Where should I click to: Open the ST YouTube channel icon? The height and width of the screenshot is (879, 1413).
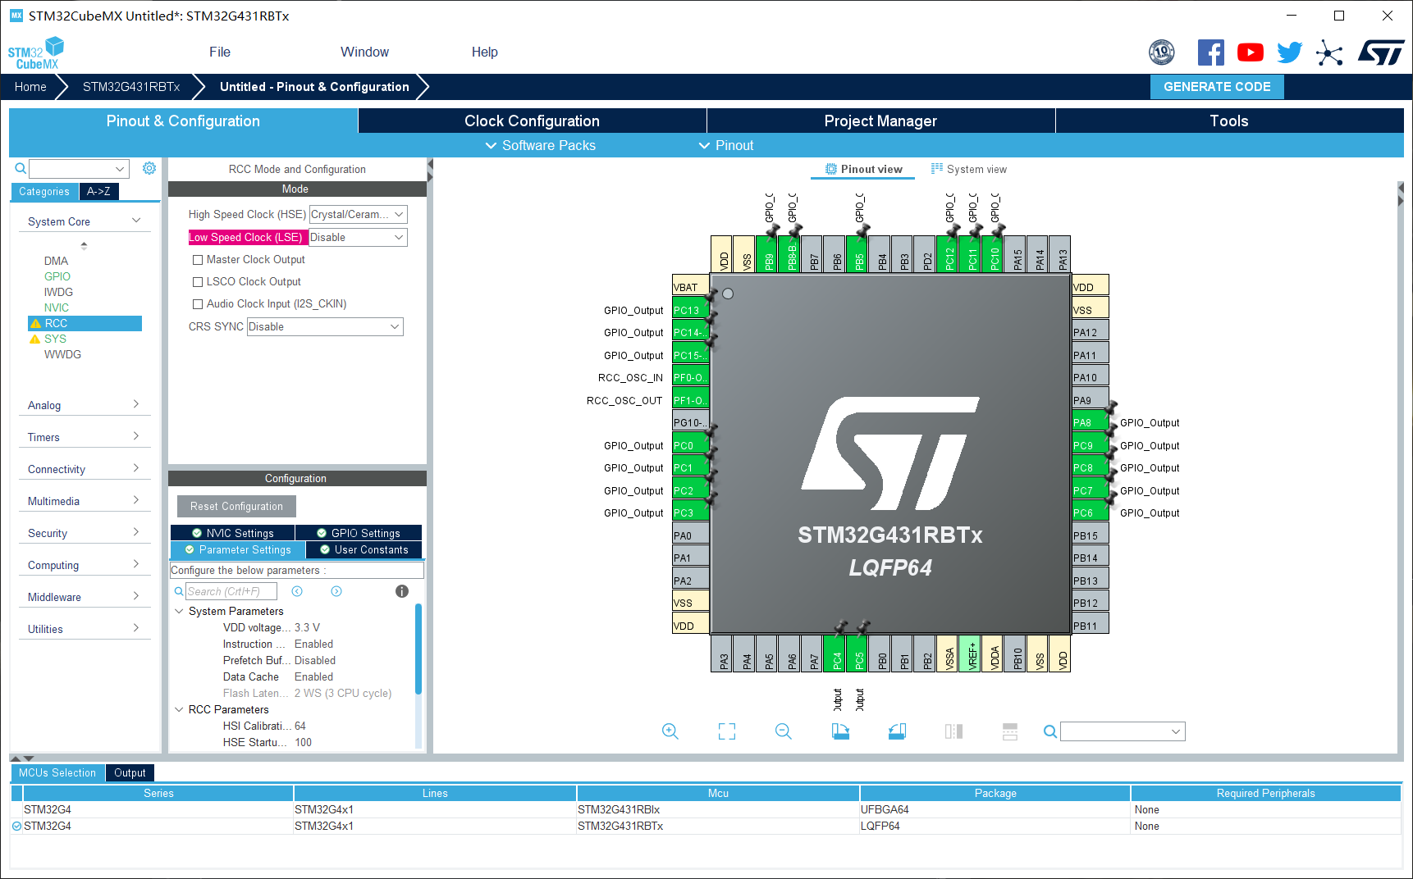pos(1250,52)
